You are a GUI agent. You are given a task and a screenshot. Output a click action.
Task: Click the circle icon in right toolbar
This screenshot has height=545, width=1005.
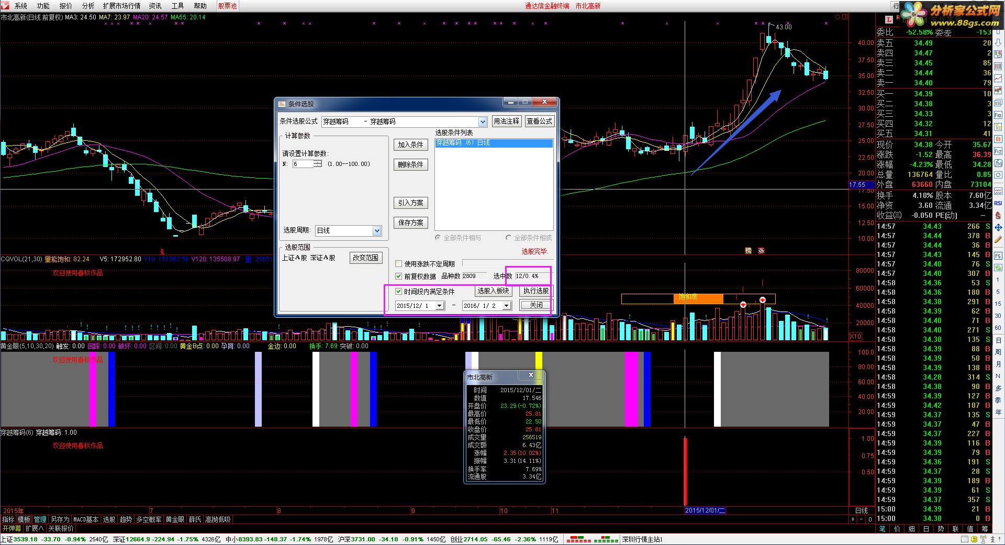[998, 175]
